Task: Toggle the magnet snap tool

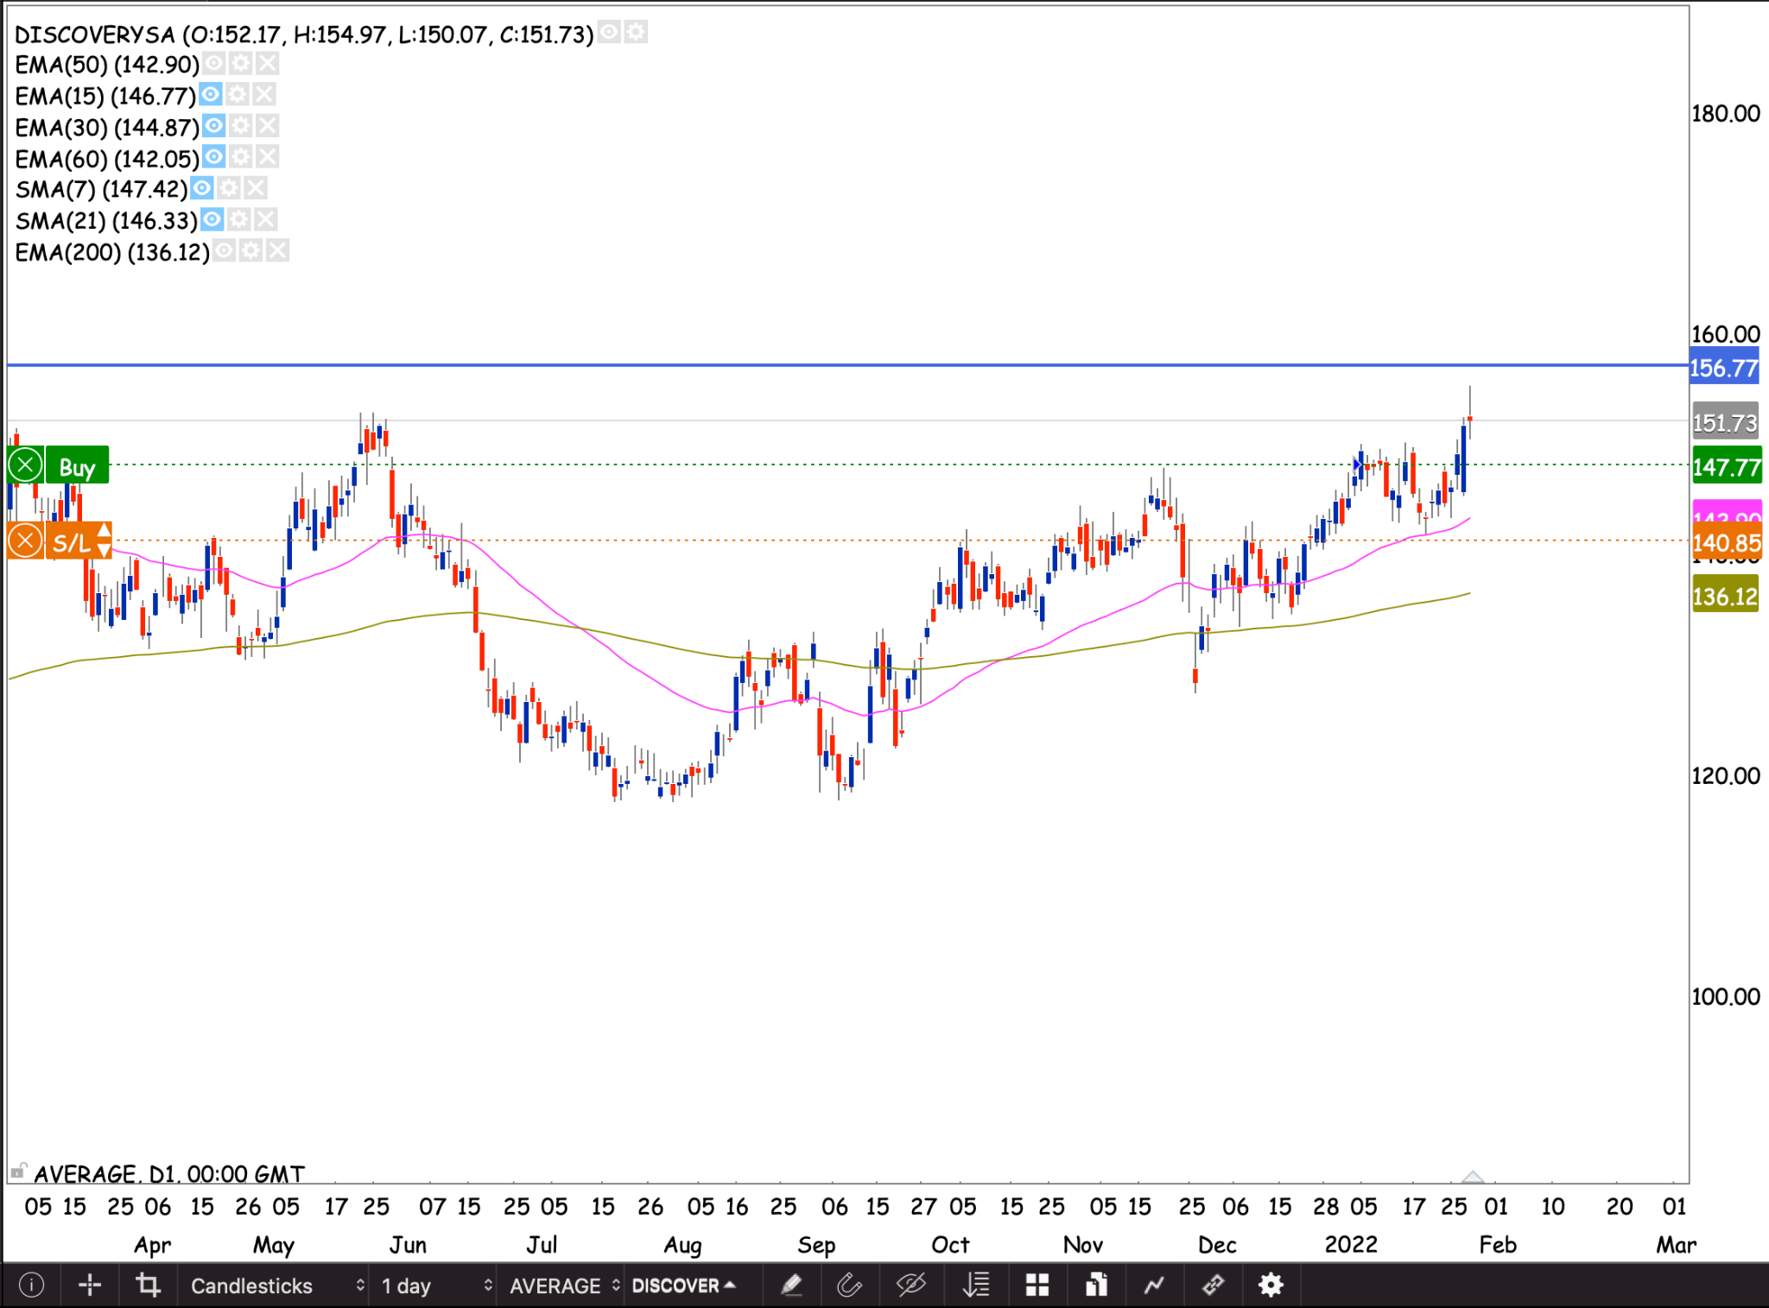Action: click(x=849, y=1286)
